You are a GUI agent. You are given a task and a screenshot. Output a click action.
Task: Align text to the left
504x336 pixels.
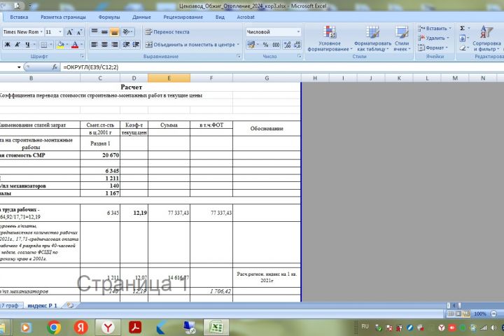pyautogui.click(x=94, y=45)
